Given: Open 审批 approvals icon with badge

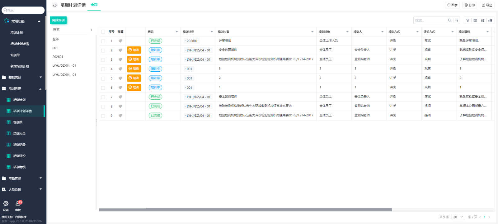Looking at the screenshot, I should coord(18,203).
